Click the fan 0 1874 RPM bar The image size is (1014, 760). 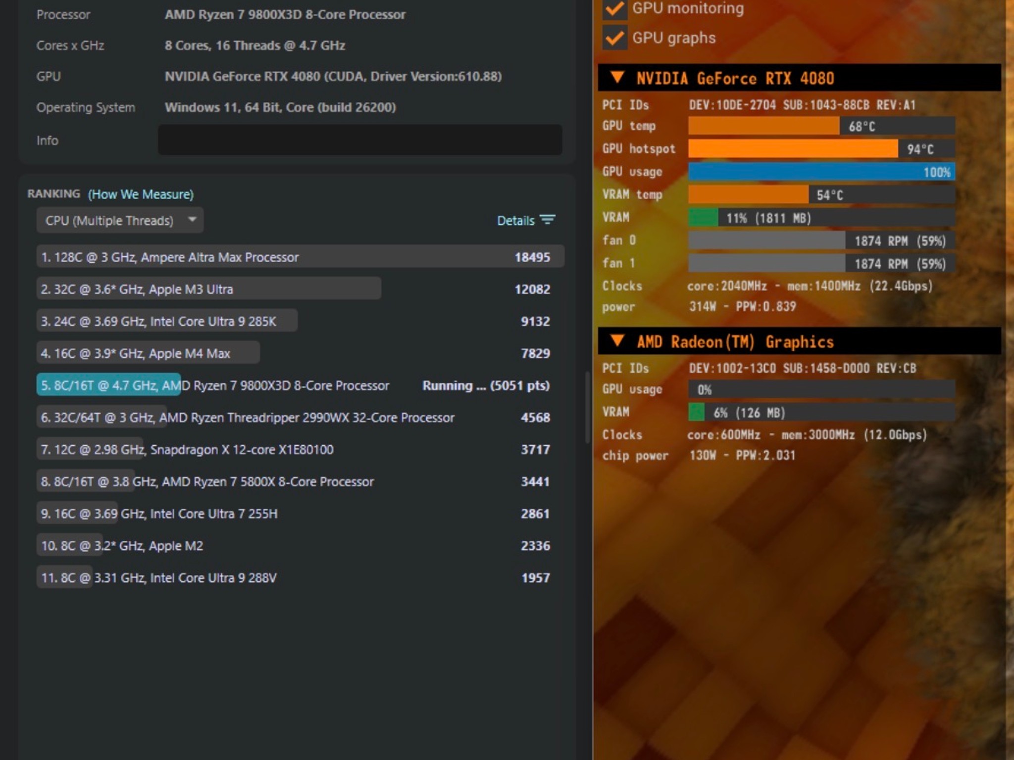(821, 240)
